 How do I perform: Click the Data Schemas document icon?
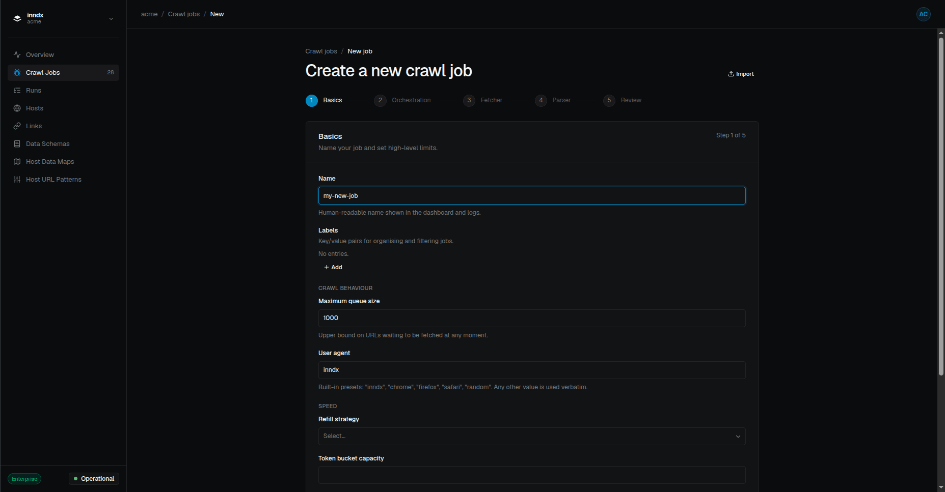[x=17, y=144]
